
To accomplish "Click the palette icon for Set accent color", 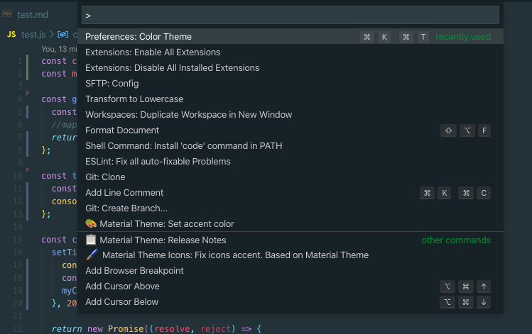I will point(91,223).
